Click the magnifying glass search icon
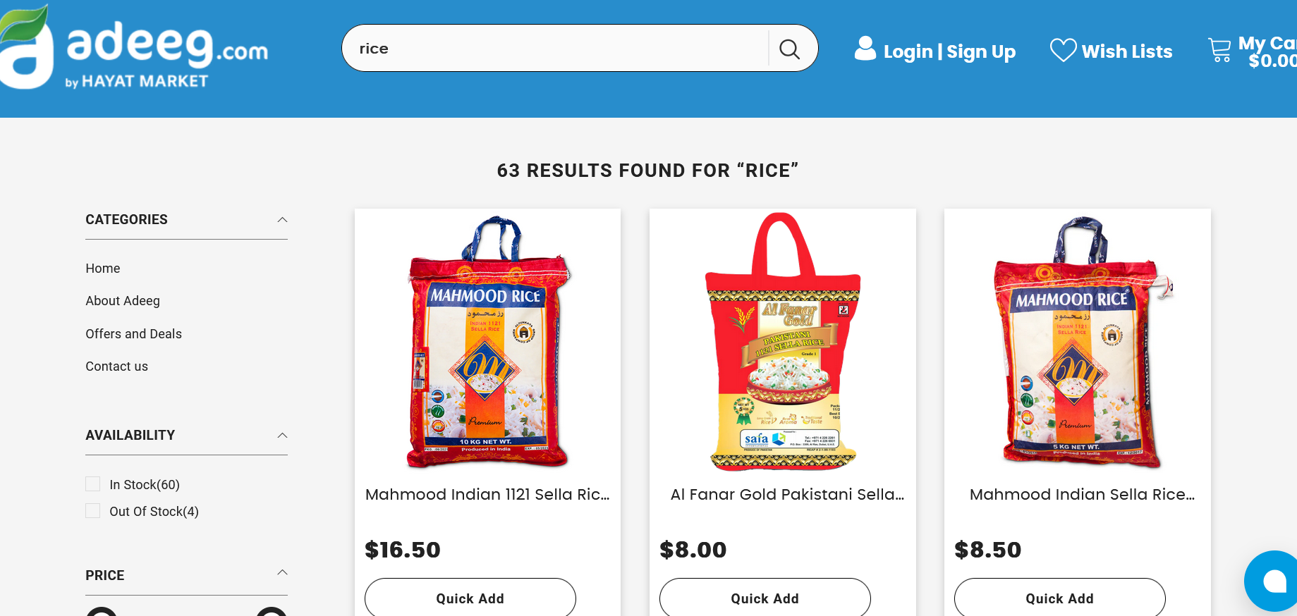Screen dimensions: 1297x616 (789, 49)
